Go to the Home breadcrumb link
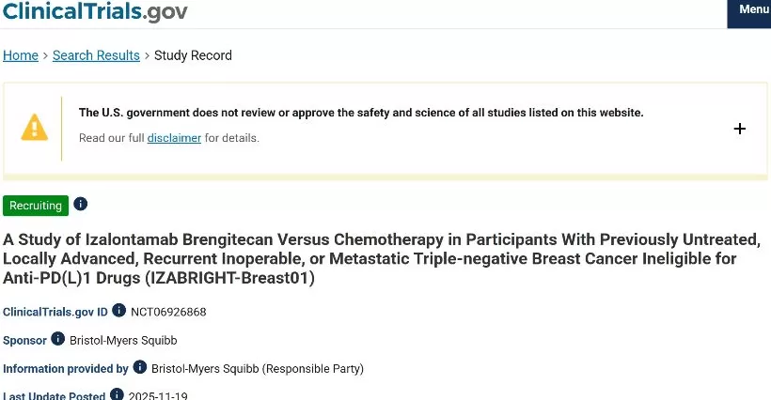The width and height of the screenshot is (771, 400). (21, 55)
